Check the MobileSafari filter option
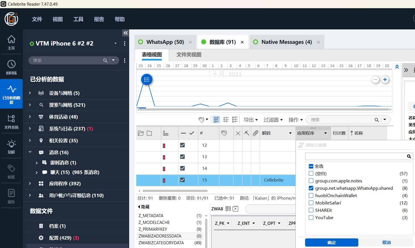This screenshot has width=415, height=248. tap(311, 203)
